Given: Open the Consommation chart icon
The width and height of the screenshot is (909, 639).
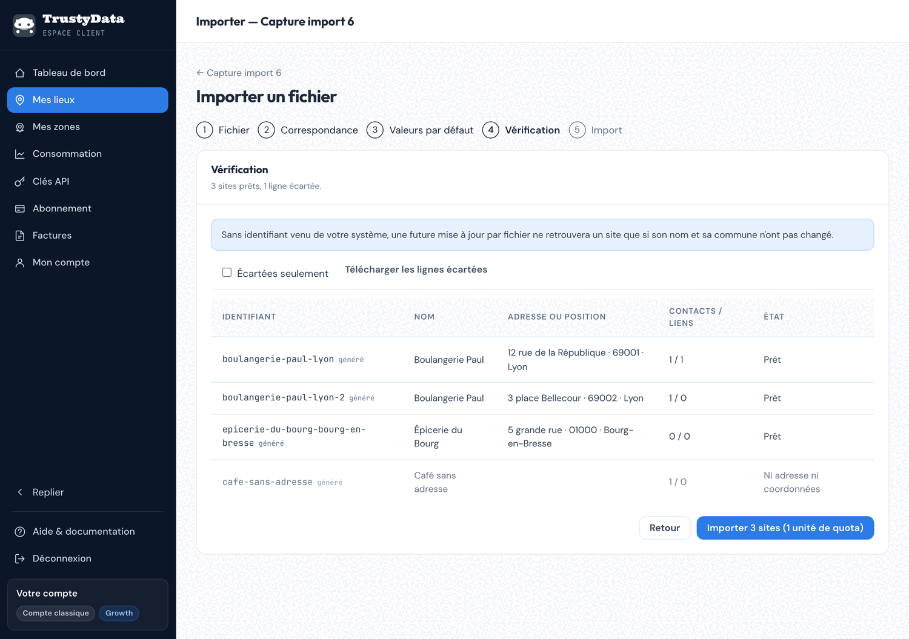Looking at the screenshot, I should click(20, 154).
